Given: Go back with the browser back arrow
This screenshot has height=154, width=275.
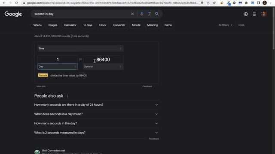Looking at the screenshot, I should (4, 3).
